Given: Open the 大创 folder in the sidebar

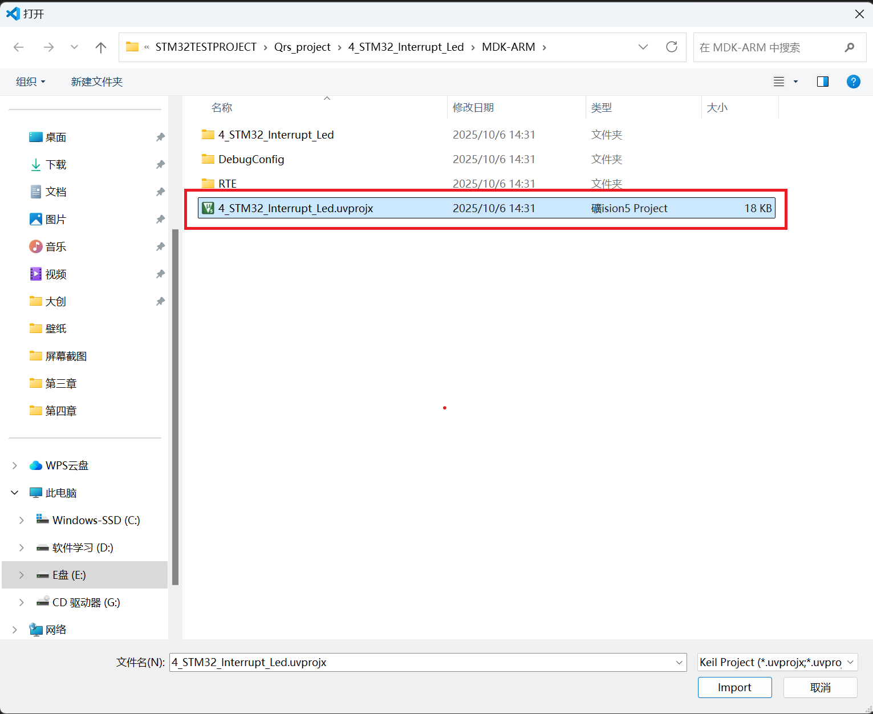Looking at the screenshot, I should coord(56,301).
